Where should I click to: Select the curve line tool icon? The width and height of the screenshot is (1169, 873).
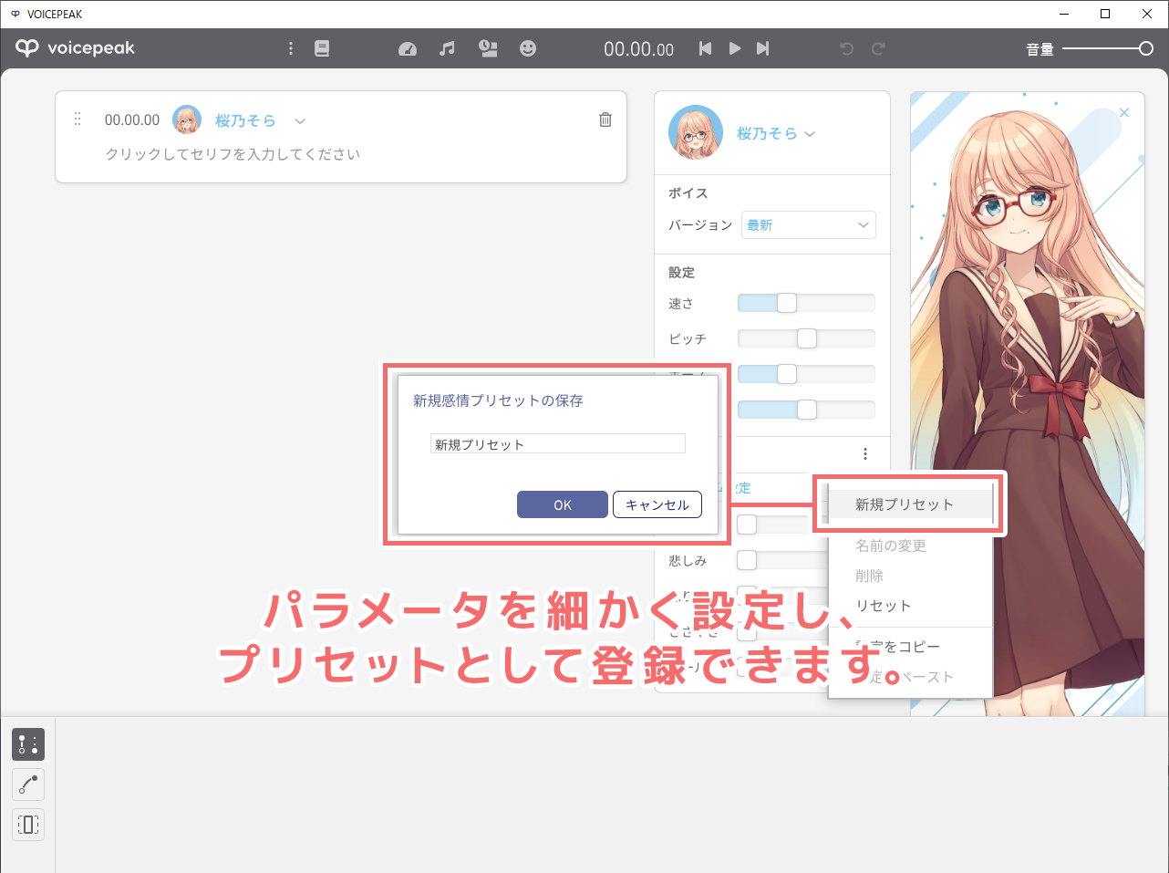[28, 785]
